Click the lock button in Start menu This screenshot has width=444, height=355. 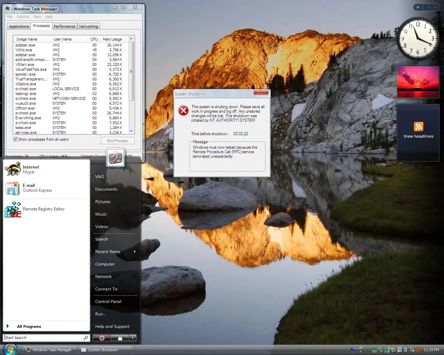120,338
